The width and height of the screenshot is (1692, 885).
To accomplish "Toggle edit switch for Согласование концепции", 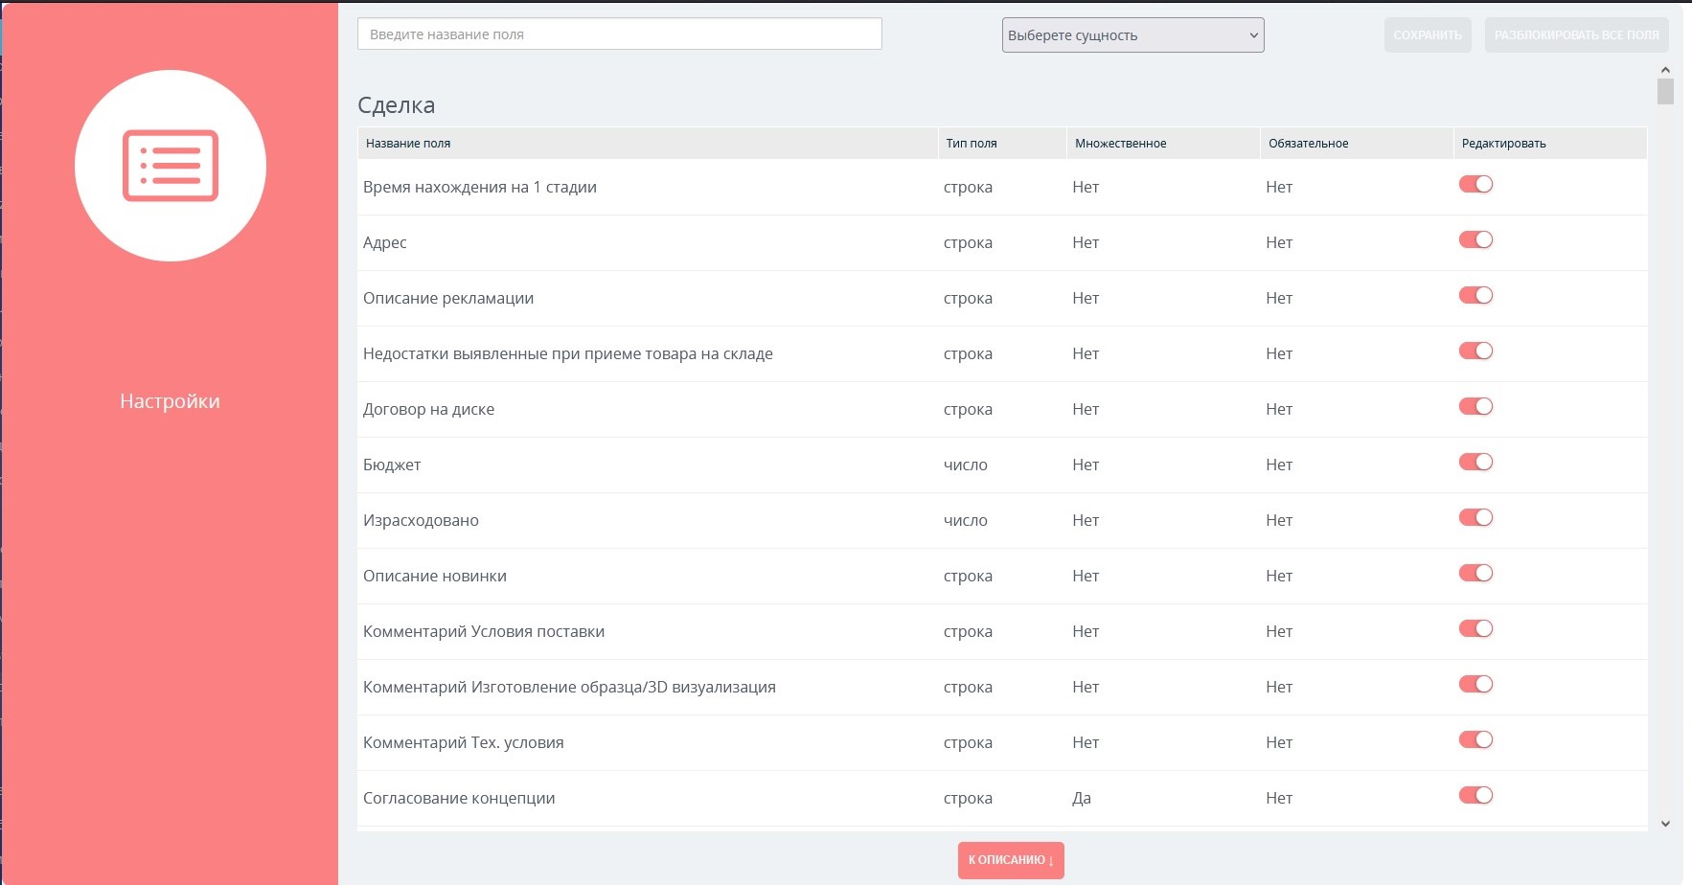I will (x=1475, y=796).
